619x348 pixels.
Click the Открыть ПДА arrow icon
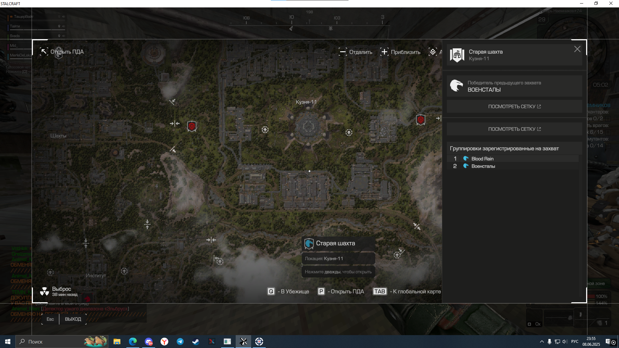pyautogui.click(x=44, y=52)
